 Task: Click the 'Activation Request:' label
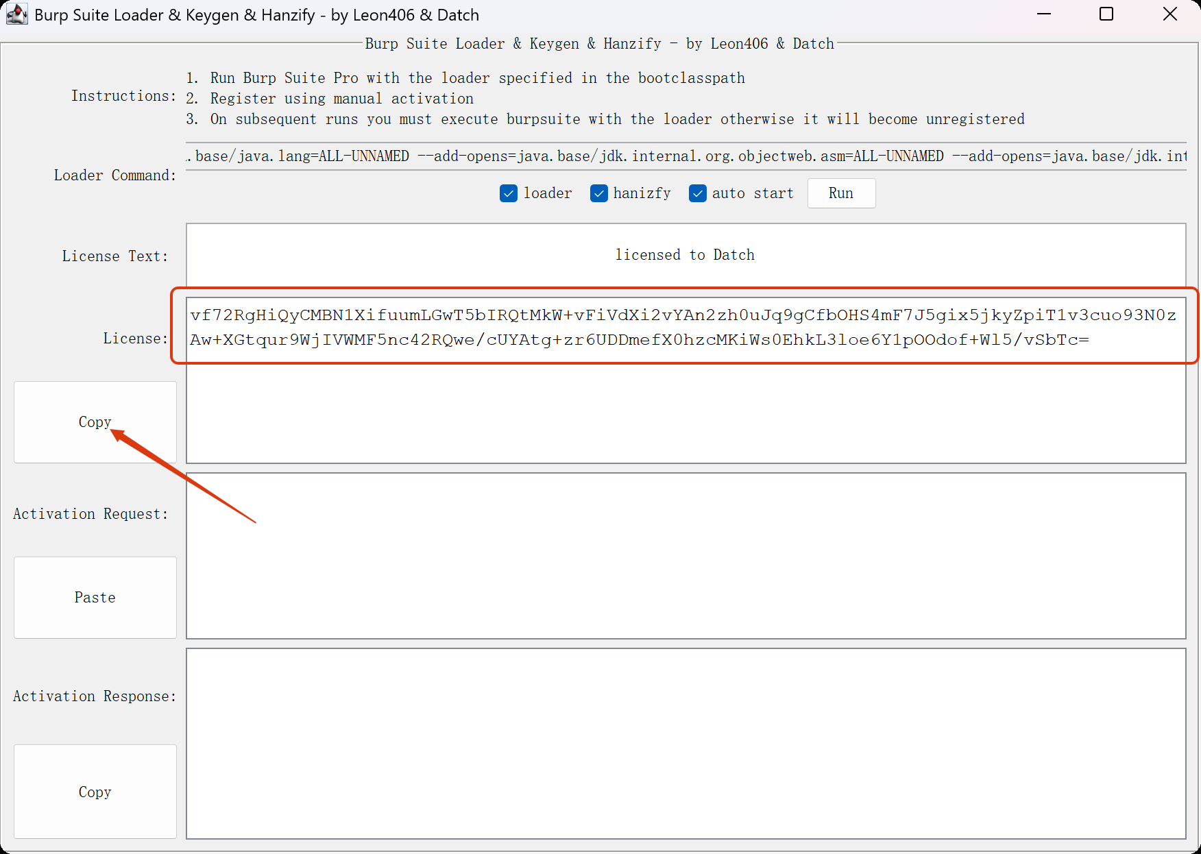click(90, 514)
